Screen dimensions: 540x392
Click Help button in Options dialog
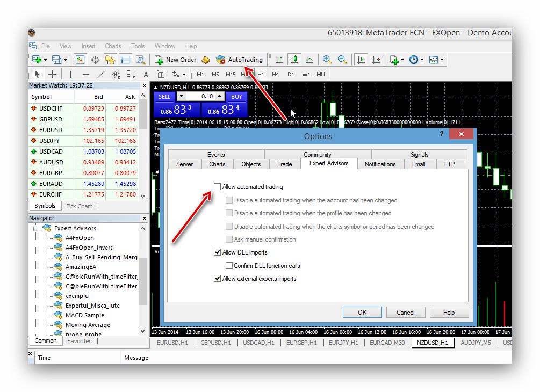(x=449, y=313)
